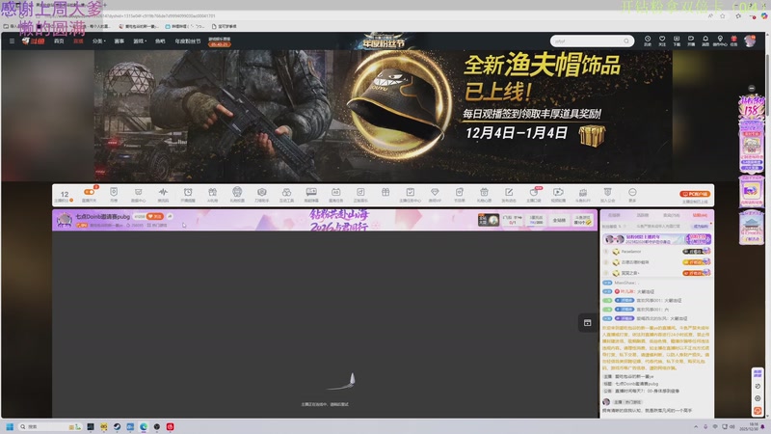Click the orange countdown badge in header
Image resolution: width=771 pixels, height=434 pixels.
pyautogui.click(x=219, y=44)
